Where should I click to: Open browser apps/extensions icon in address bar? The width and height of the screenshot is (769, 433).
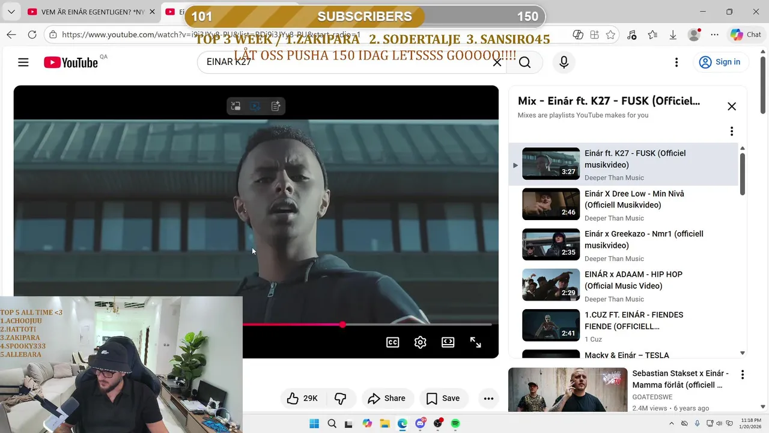[594, 35]
